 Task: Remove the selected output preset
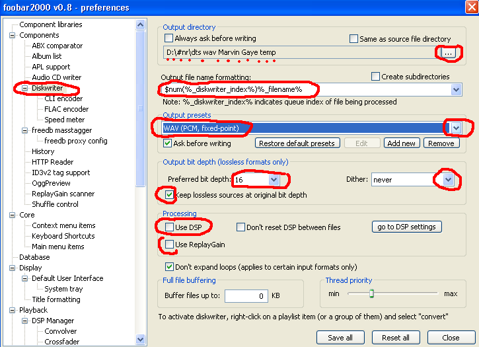tap(441, 143)
